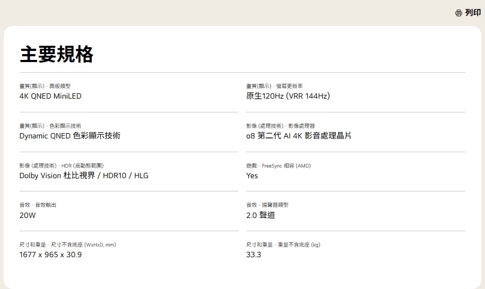Select the 4K QNED MiniLED panel type value
Screen dimensions: 485x289
click(50, 96)
